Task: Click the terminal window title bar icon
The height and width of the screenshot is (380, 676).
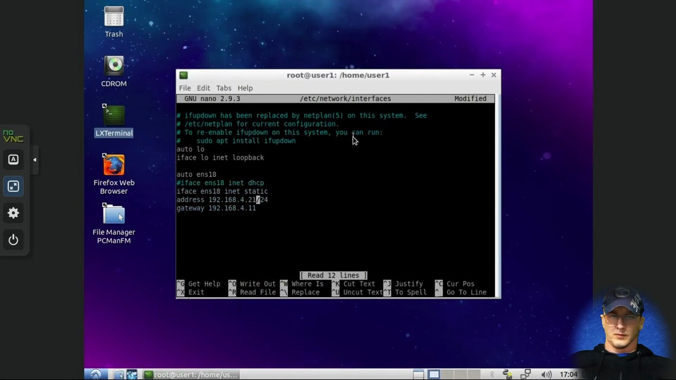Action: (x=183, y=75)
